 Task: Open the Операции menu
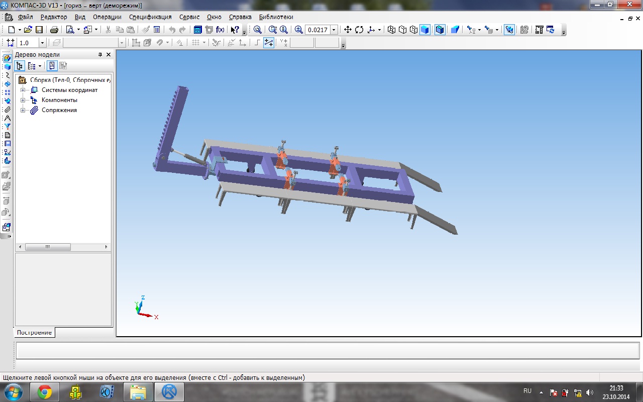point(107,17)
